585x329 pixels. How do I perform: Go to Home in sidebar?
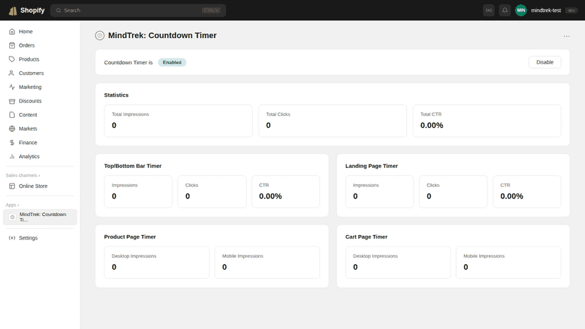pyautogui.click(x=40, y=31)
